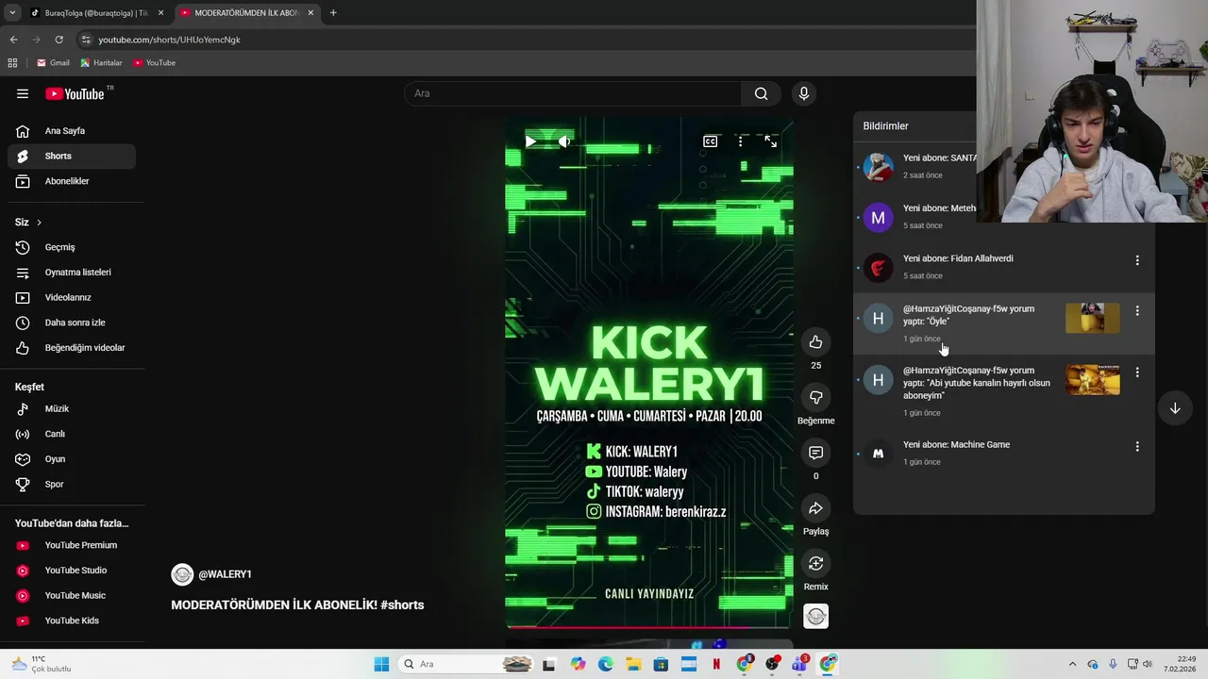The height and width of the screenshot is (679, 1208).
Task: Open the Haritalar bookmark
Action: point(101,63)
